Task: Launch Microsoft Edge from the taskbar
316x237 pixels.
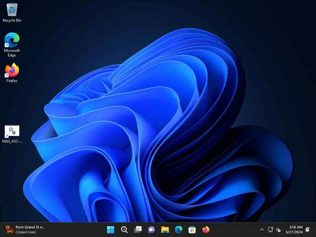Action: (x=179, y=230)
